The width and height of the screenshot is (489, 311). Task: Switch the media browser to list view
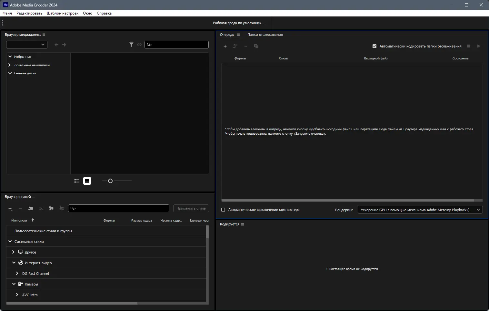click(x=77, y=181)
